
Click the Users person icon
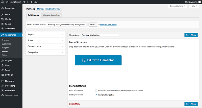[x=3, y=65]
